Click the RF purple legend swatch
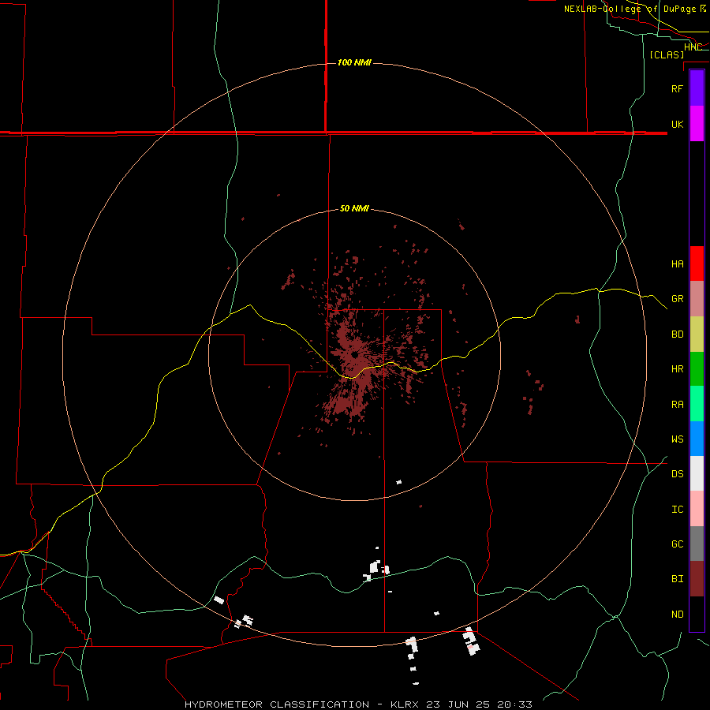The width and height of the screenshot is (710, 710). tap(697, 88)
